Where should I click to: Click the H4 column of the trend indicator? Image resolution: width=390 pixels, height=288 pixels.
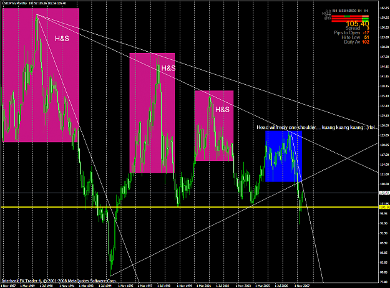coord(366,11)
